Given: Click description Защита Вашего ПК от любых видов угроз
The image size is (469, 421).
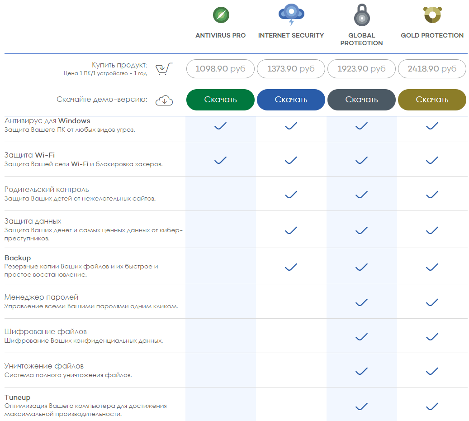Looking at the screenshot, I should 70,130.
